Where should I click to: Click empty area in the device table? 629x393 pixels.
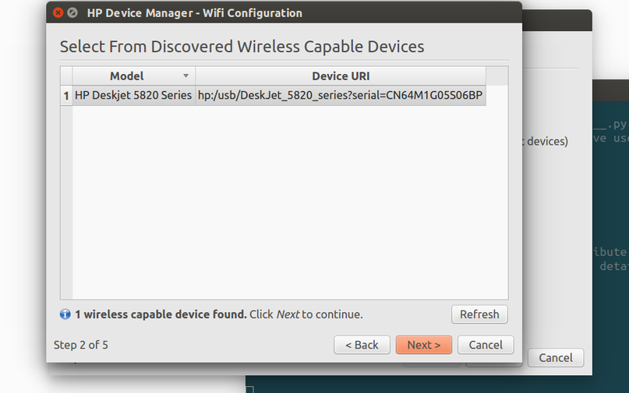click(288, 202)
